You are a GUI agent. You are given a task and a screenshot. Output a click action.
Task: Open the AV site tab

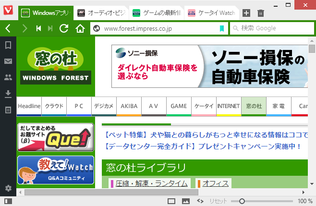tap(154, 106)
